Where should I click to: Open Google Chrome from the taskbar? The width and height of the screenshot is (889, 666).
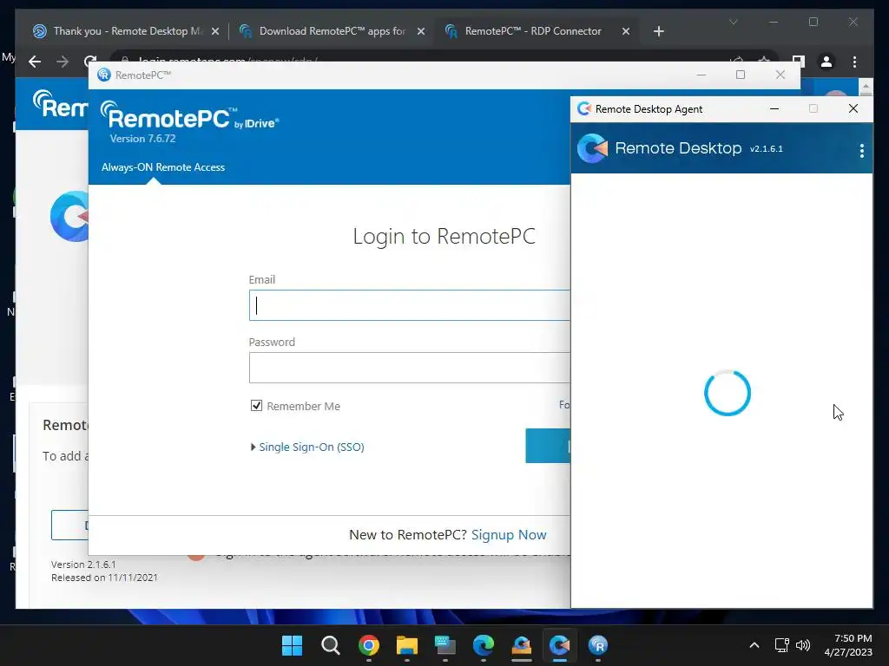pyautogui.click(x=368, y=645)
